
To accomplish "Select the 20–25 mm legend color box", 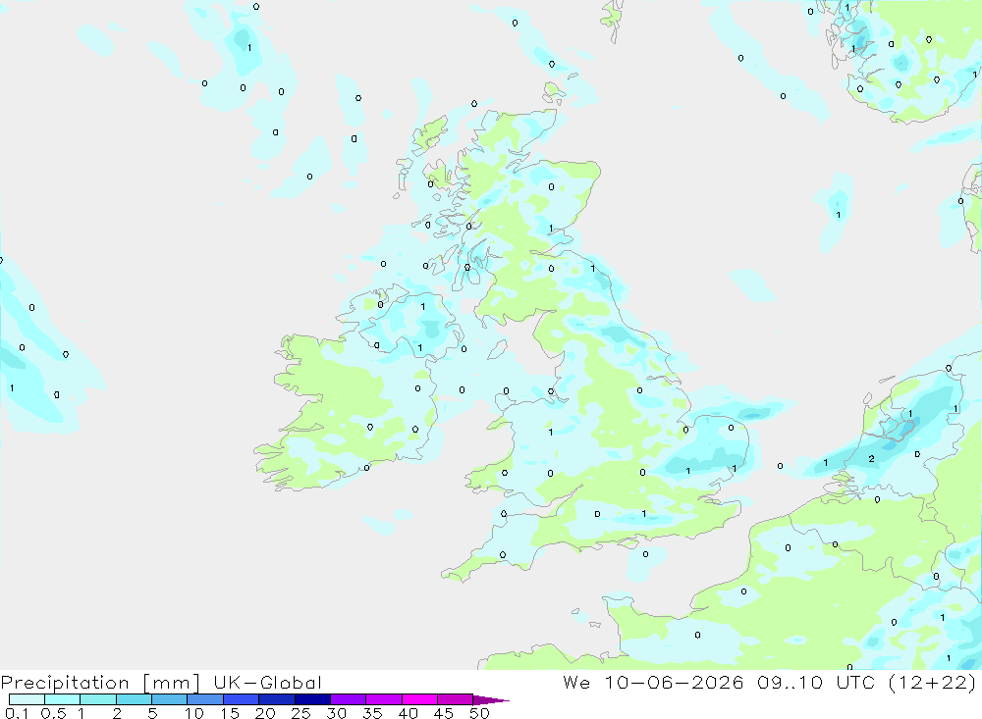I will pyautogui.click(x=276, y=699).
